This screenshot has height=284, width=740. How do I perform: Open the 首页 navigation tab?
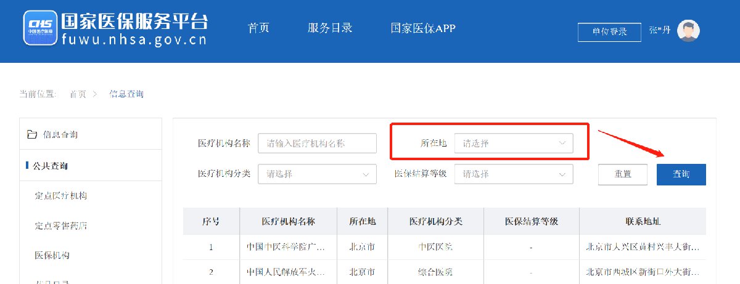click(258, 28)
